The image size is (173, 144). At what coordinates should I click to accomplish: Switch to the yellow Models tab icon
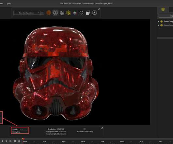click(x=163, y=9)
